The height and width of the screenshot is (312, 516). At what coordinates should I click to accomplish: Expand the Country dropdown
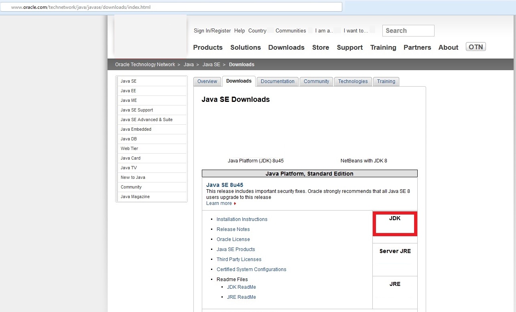pos(257,30)
